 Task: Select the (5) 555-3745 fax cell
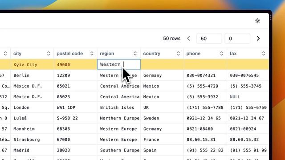pos(248,86)
